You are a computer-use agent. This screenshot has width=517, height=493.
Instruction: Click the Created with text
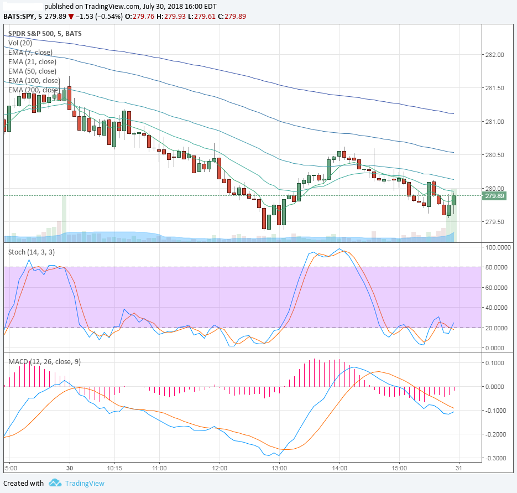tap(23, 484)
